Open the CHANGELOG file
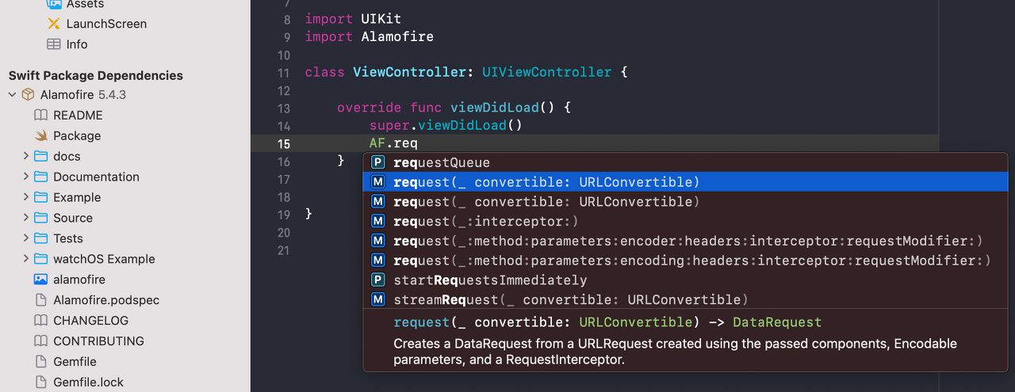Image resolution: width=1015 pixels, height=392 pixels. click(x=90, y=321)
